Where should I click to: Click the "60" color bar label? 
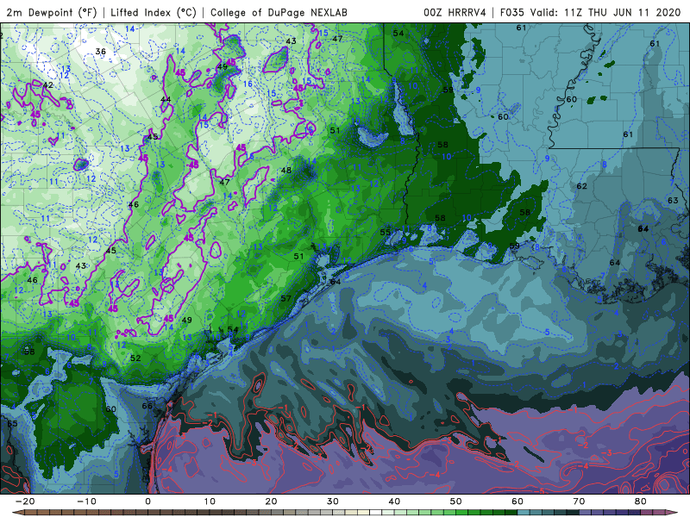pyautogui.click(x=517, y=501)
